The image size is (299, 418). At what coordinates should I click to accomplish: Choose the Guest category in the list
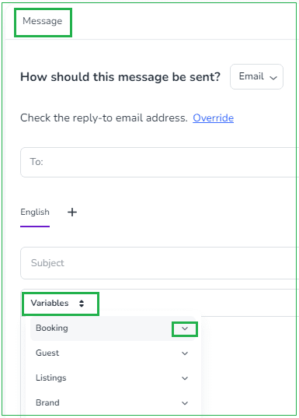(113, 353)
